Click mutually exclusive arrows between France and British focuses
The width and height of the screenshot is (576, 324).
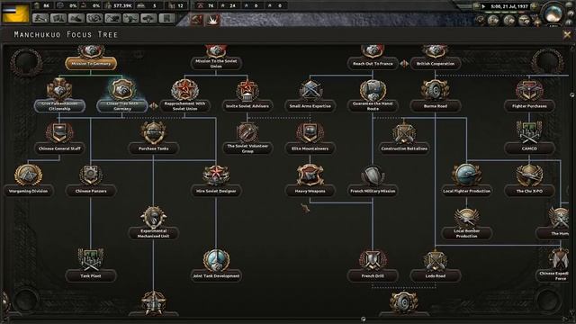404,64
